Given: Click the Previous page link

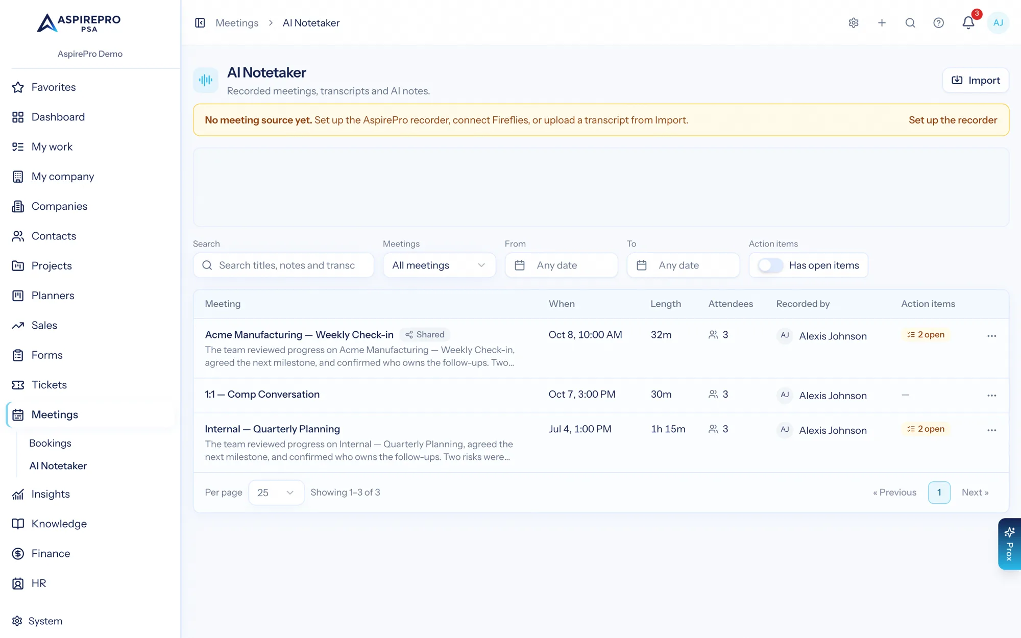Looking at the screenshot, I should coord(894,493).
